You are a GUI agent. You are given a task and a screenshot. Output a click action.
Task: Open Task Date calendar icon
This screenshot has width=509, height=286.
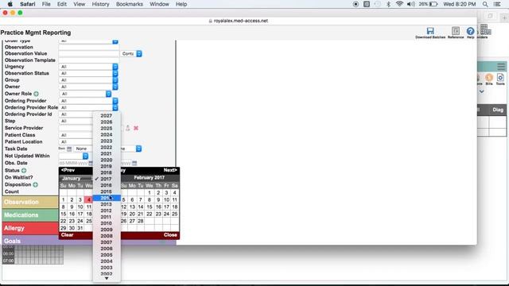tap(69, 149)
